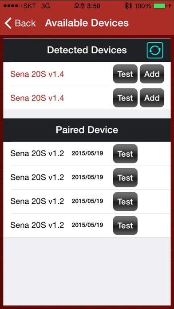
Task: Select the first detected Sena 20S v1.4 name
Action: pos(37,74)
